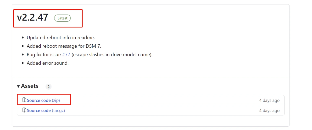This screenshot has width=312, height=130.
Task: Click "Bug fix for issue" text
Action: point(44,55)
